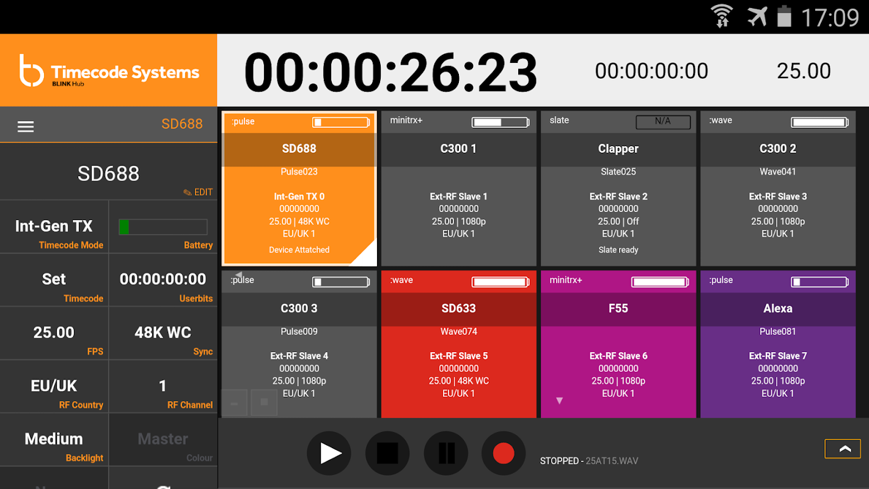Start recording with the red record button
The width and height of the screenshot is (869, 489).
(504, 453)
